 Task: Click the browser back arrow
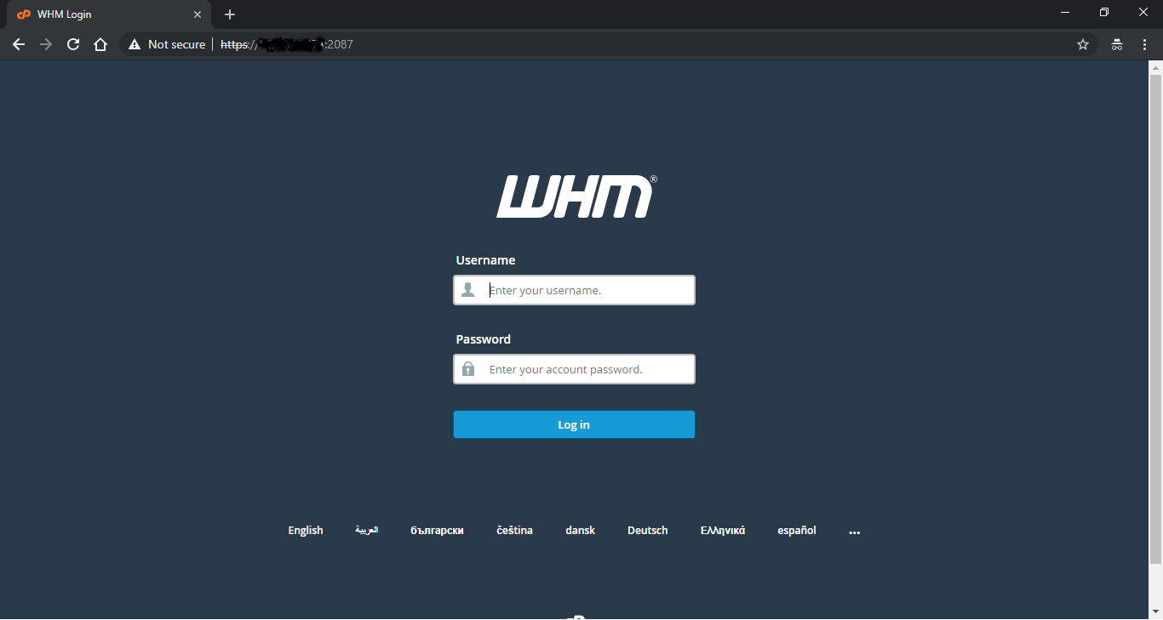pyautogui.click(x=19, y=44)
